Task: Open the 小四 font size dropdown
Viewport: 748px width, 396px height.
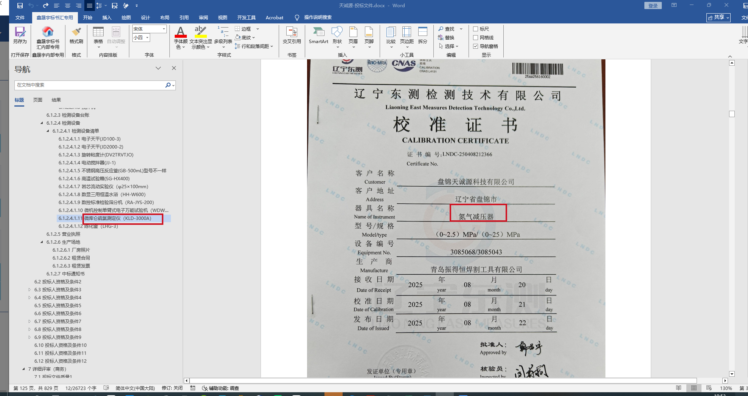Action: 147,38
